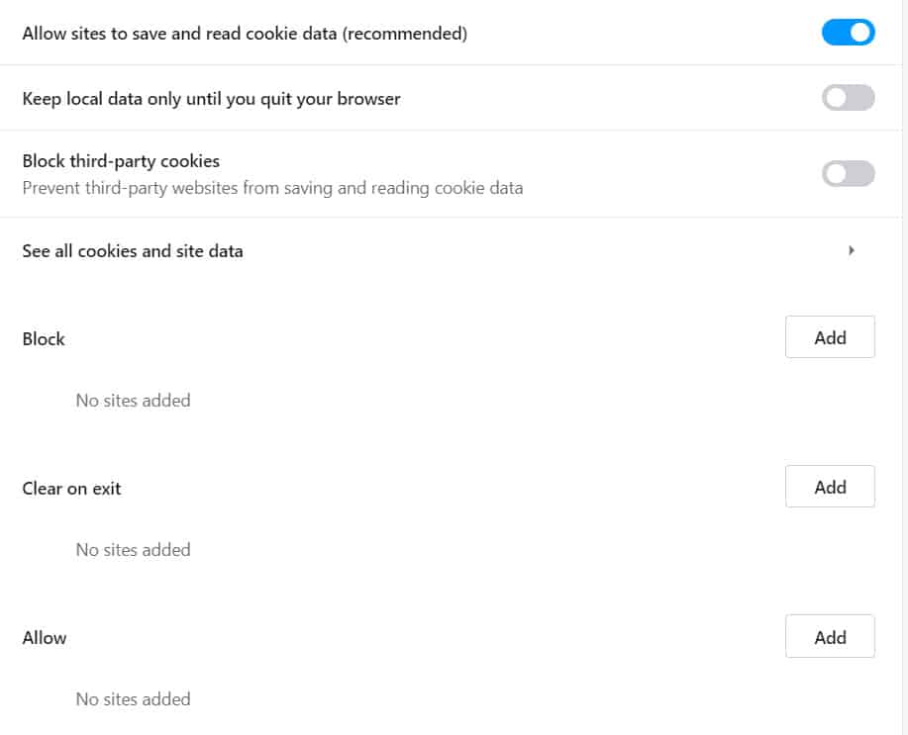908x735 pixels.
Task: Click Add button for Block list
Action: pos(830,337)
